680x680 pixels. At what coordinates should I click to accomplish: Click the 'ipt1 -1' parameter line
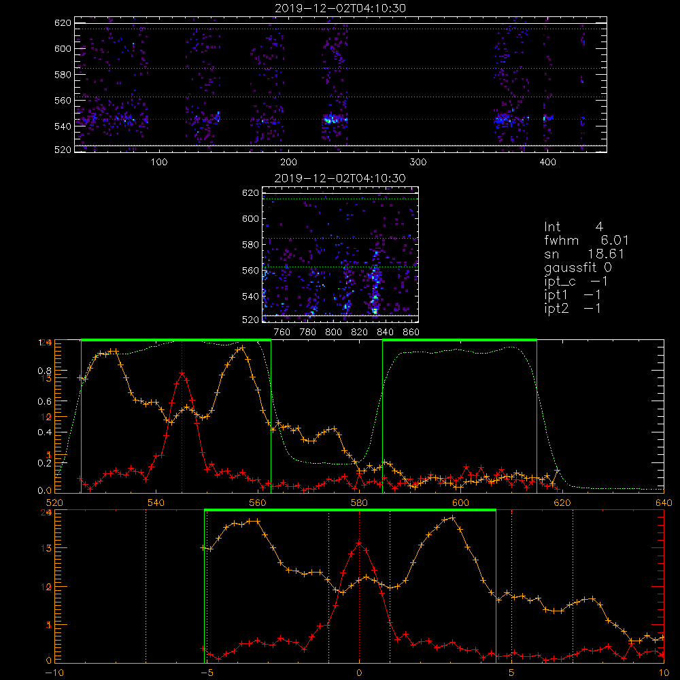click(573, 295)
